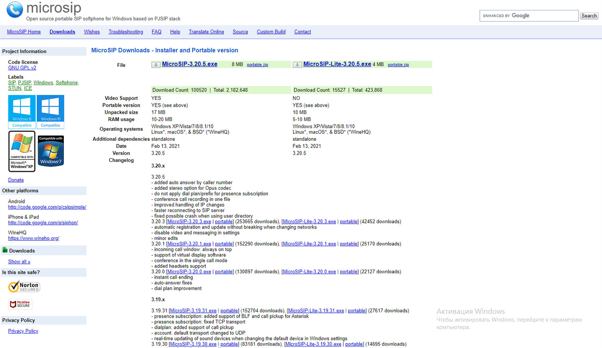Viewport: 602px width, 348px height.
Task: Open the Contact page
Action: 303,32
